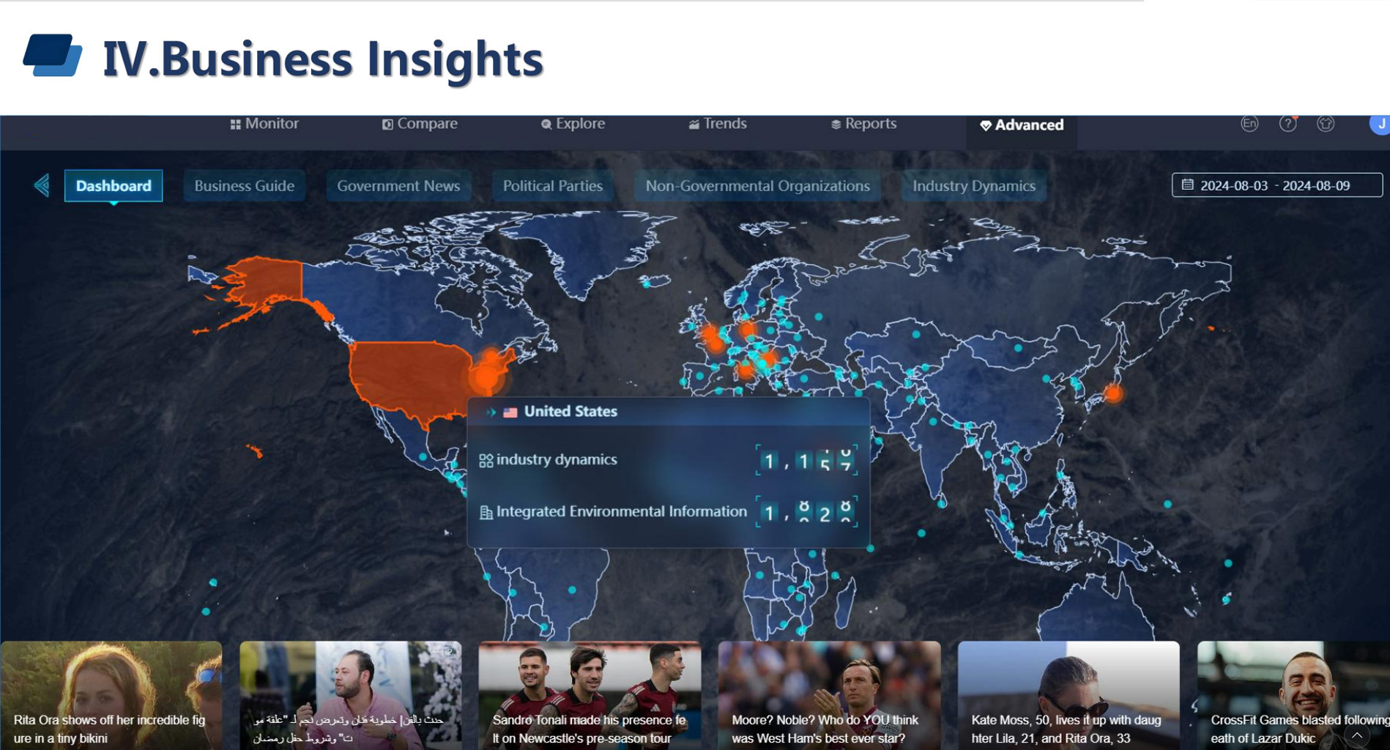Open the date range picker field
Image resolution: width=1390 pixels, height=750 pixels.
pyautogui.click(x=1276, y=185)
